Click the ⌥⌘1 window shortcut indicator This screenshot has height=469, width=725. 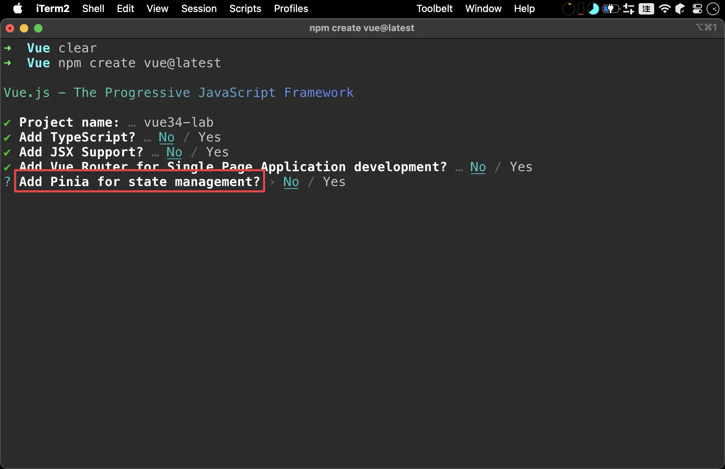click(x=706, y=27)
